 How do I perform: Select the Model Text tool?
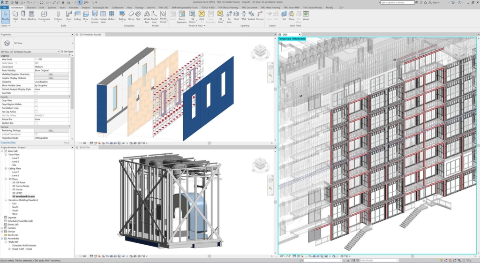pos(147,17)
